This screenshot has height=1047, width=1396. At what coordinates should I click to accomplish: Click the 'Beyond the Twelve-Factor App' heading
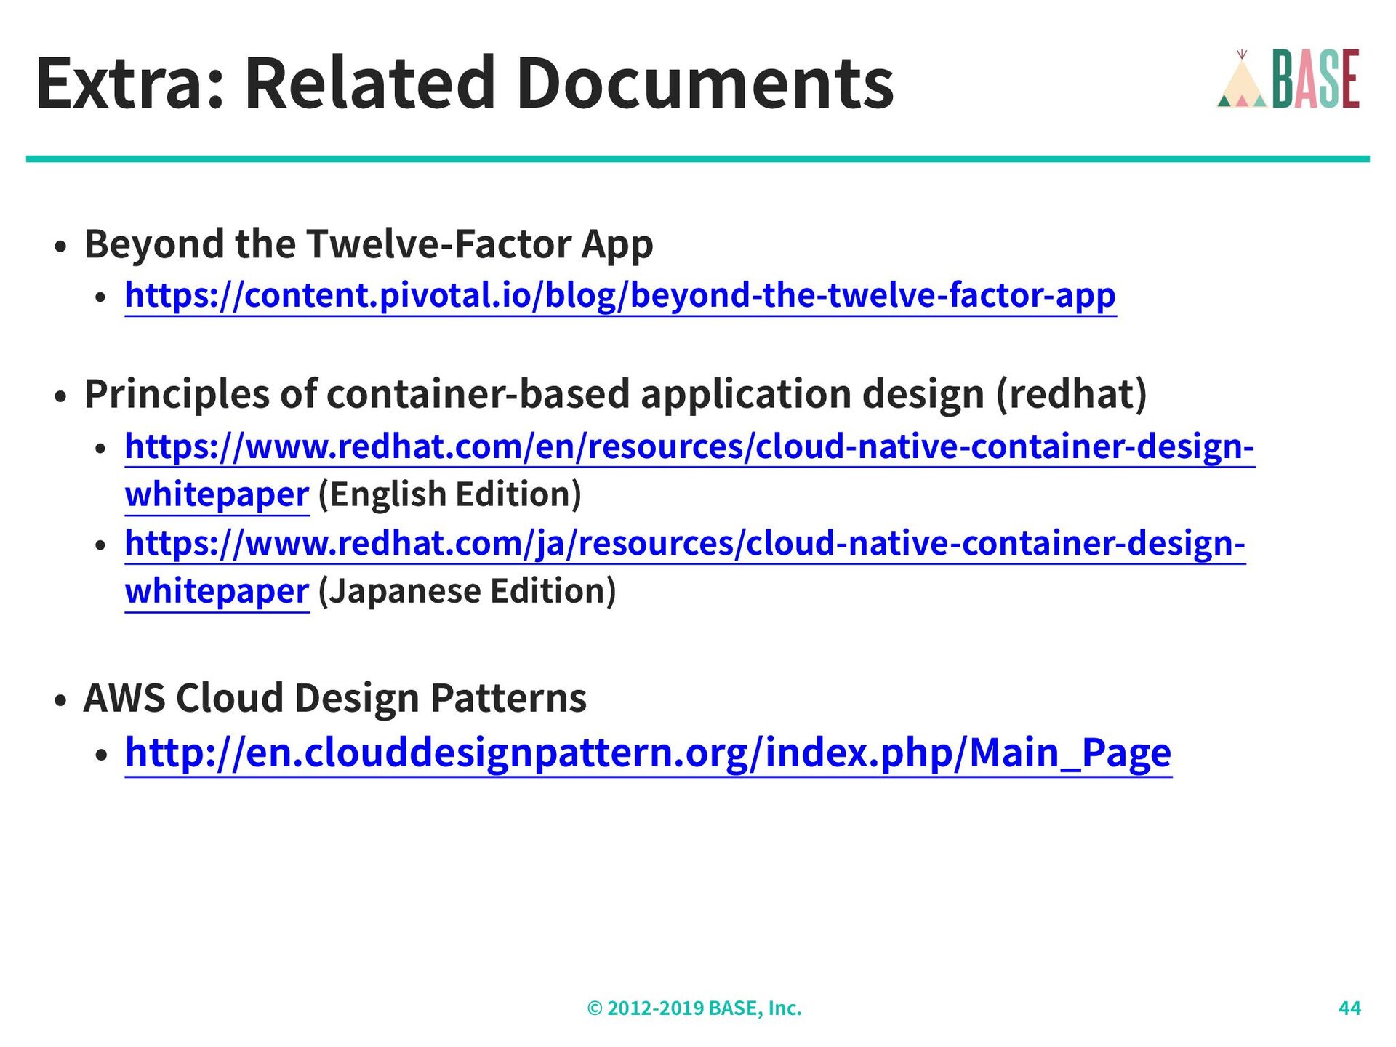click(369, 244)
